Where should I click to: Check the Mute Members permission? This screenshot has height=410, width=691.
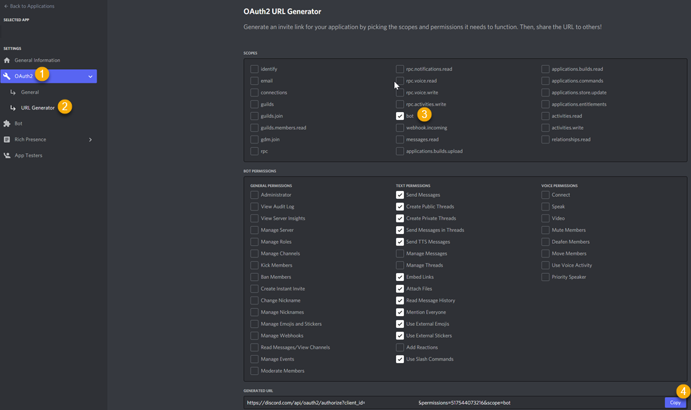point(545,230)
